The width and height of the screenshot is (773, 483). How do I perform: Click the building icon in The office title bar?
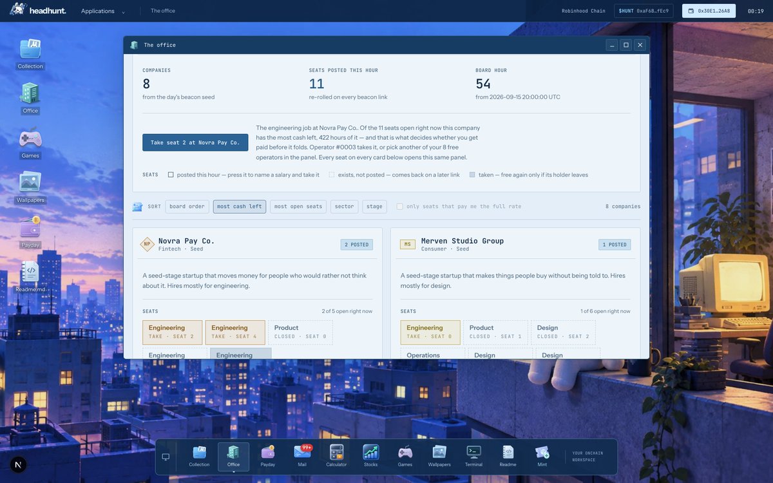coord(134,45)
